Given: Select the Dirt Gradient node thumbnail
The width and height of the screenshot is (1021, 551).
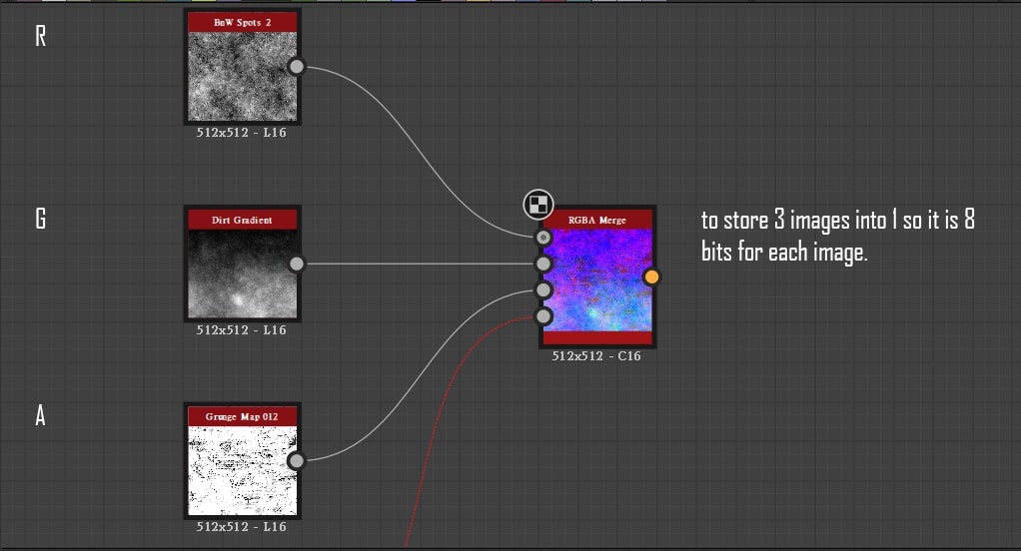Looking at the screenshot, I should point(242,274).
